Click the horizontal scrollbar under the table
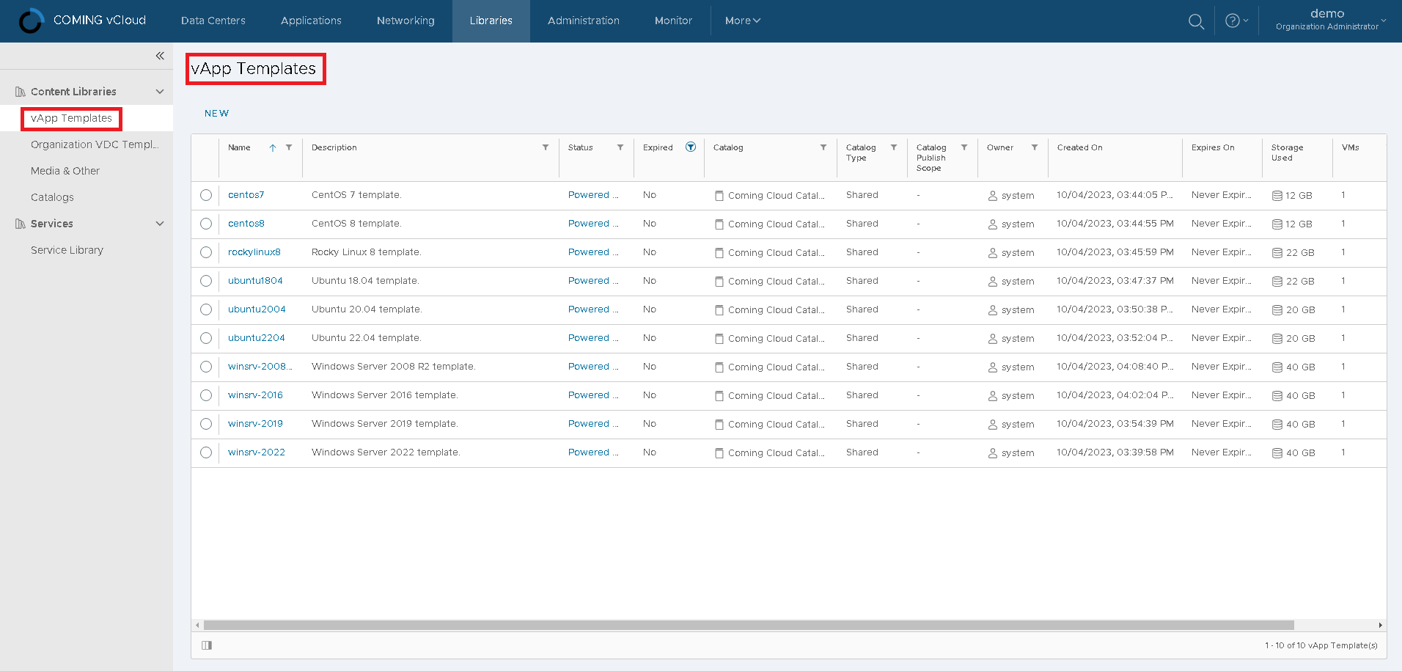The image size is (1402, 671). (x=748, y=626)
